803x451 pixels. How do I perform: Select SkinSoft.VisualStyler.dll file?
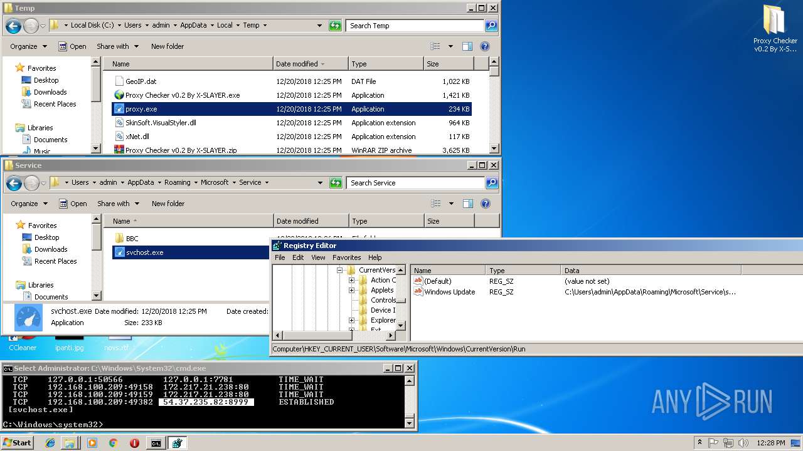[x=161, y=123]
